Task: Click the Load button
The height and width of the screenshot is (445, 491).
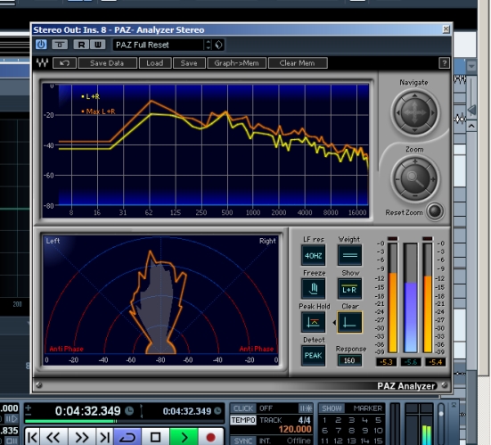Action: [155, 63]
